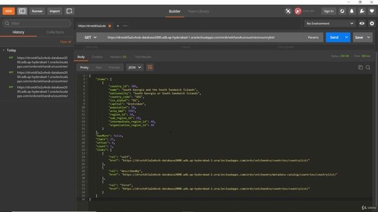Add a new request tab
The height and width of the screenshot is (212, 378).
coord(118,26)
